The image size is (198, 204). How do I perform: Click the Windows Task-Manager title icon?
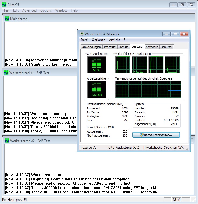point(81,34)
